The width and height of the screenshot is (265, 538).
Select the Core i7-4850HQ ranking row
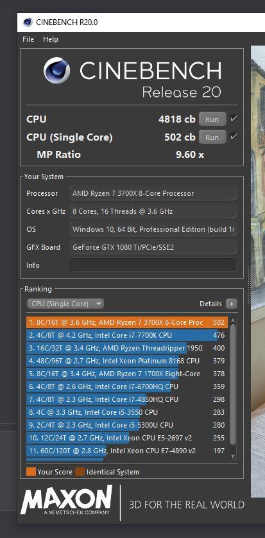(x=126, y=399)
